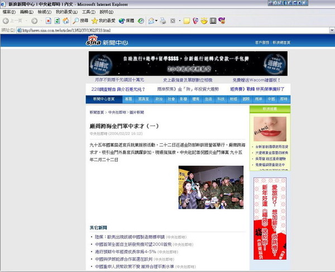Click the Forward arrow button
Image resolution: width=335 pixels, height=272 pixels.
click(34, 21)
